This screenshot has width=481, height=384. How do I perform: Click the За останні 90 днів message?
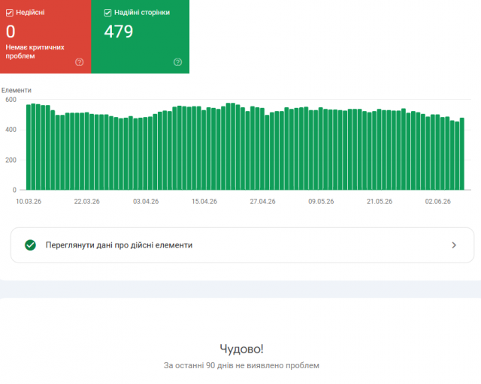click(x=241, y=365)
